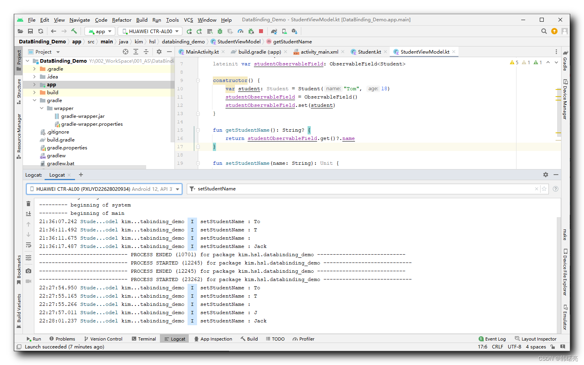Open the Layout Inspector tool window
The height and width of the screenshot is (365, 584).
535,339
